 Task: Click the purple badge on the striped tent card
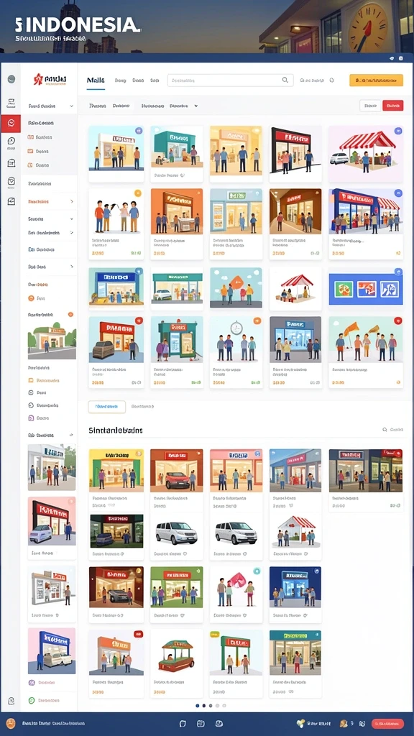tap(398, 131)
